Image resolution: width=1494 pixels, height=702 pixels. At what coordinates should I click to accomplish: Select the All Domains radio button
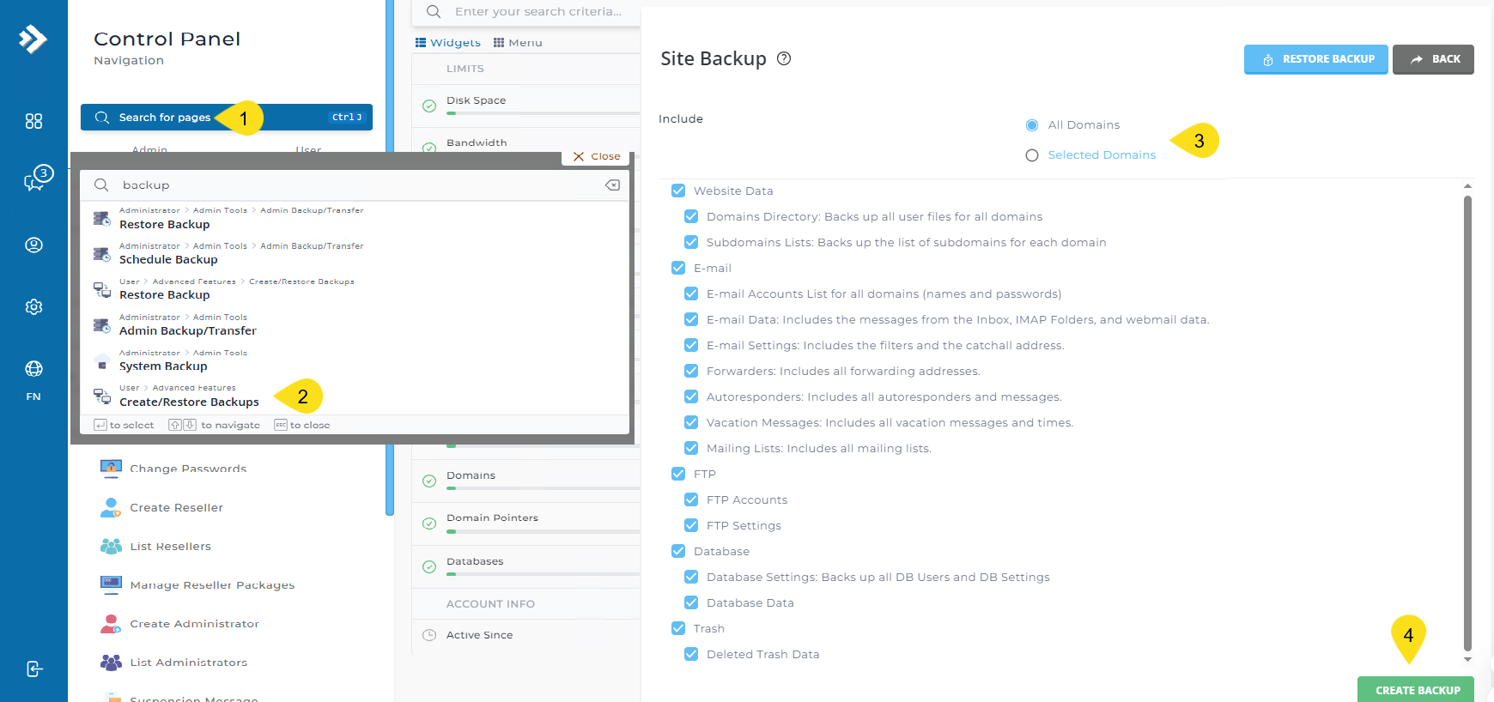(x=1032, y=125)
